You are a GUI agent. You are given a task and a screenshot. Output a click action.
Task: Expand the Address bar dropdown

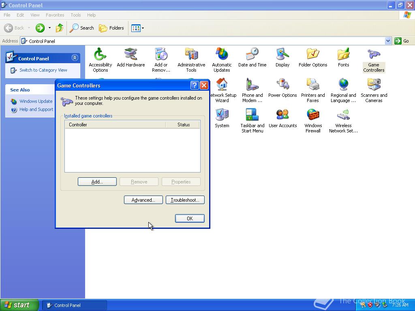tap(388, 41)
